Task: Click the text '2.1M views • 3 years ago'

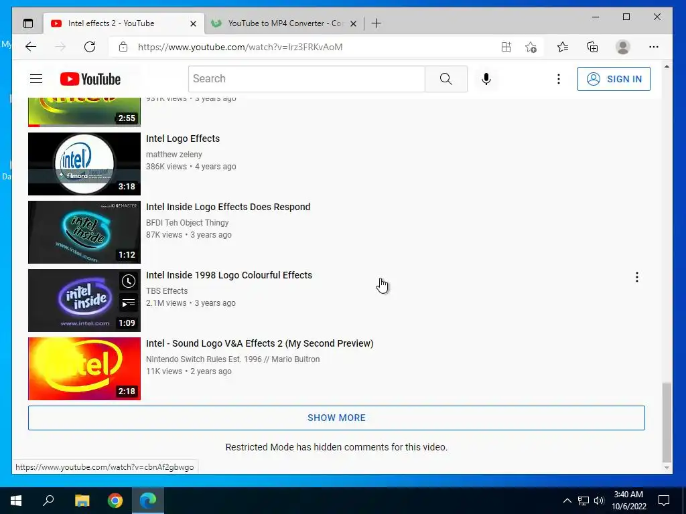Action: click(x=191, y=303)
